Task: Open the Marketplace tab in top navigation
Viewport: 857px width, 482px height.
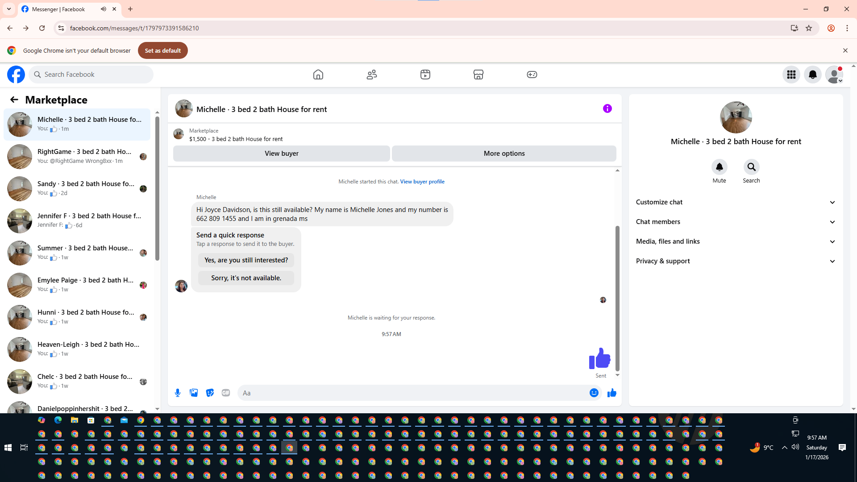Action: click(x=478, y=75)
